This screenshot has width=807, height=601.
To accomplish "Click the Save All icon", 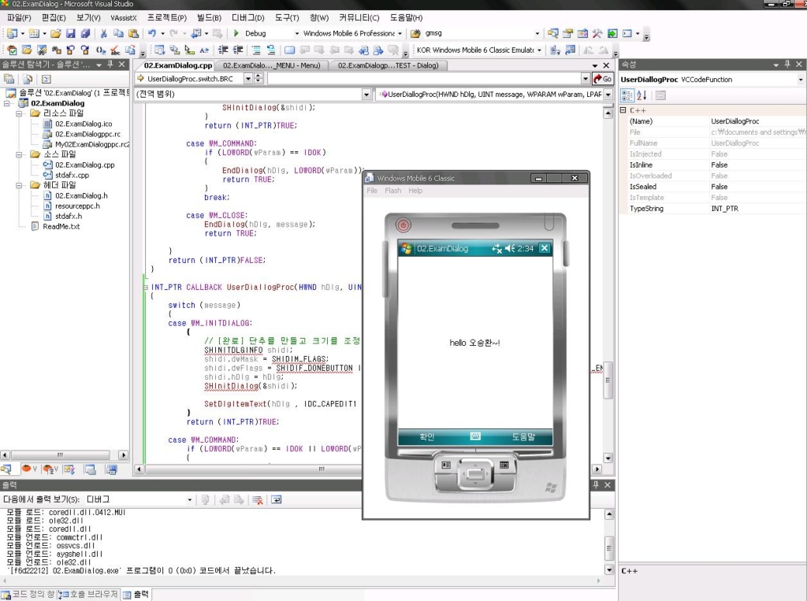I will click(85, 33).
